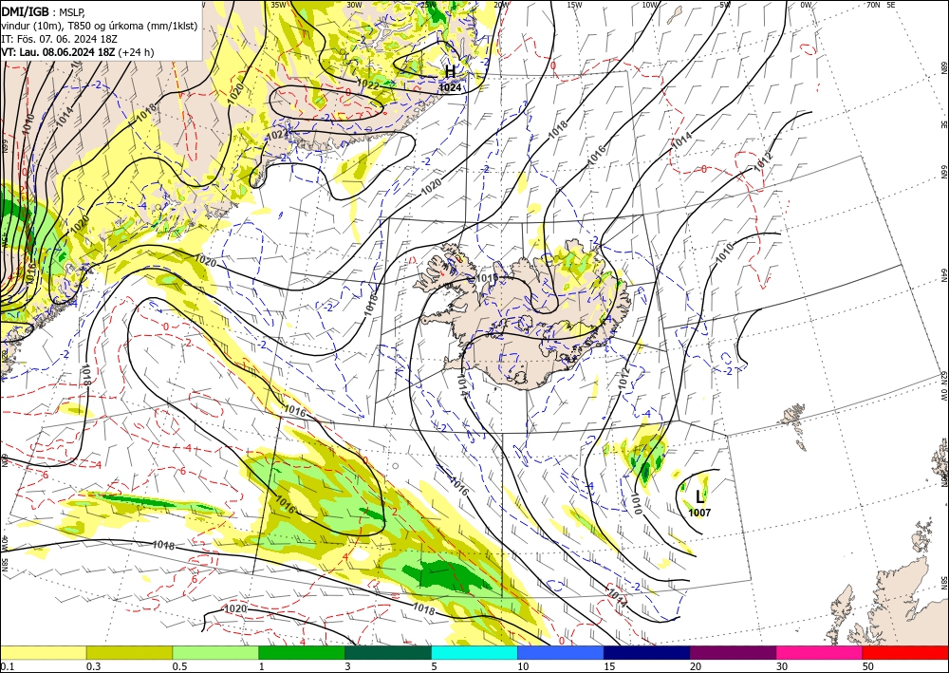Pick the green 1–3 legend swatch
This screenshot has width=949, height=673.
pyautogui.click(x=302, y=652)
